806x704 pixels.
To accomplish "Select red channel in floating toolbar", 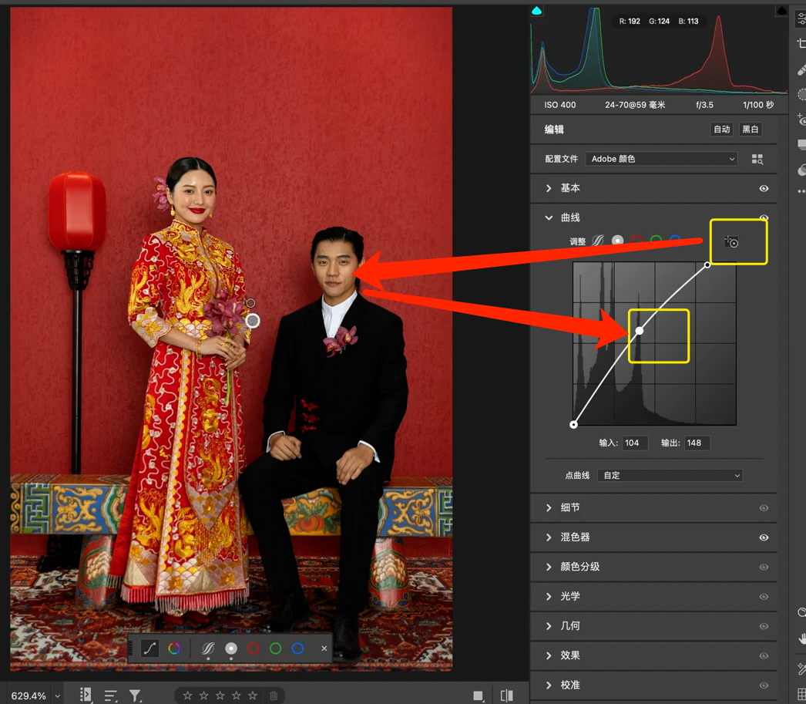I will (x=254, y=648).
